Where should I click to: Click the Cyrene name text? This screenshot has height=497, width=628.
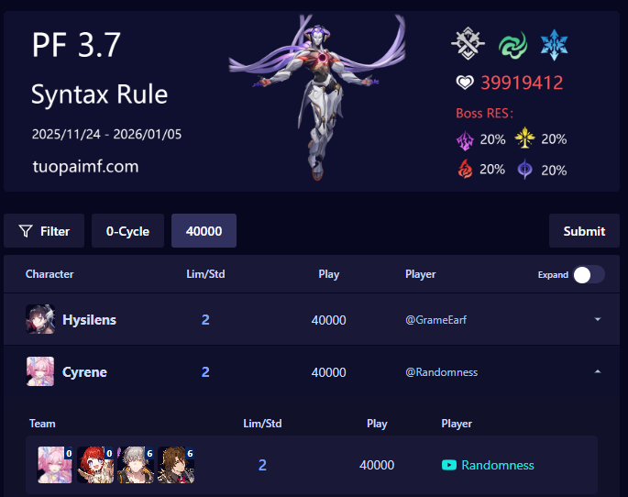tap(84, 372)
